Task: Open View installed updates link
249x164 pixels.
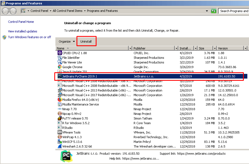Action: click(22, 31)
